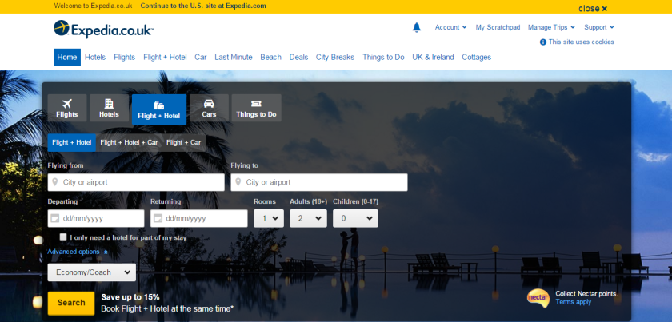Open Flights in the top navigation
672x322 pixels.
point(124,57)
